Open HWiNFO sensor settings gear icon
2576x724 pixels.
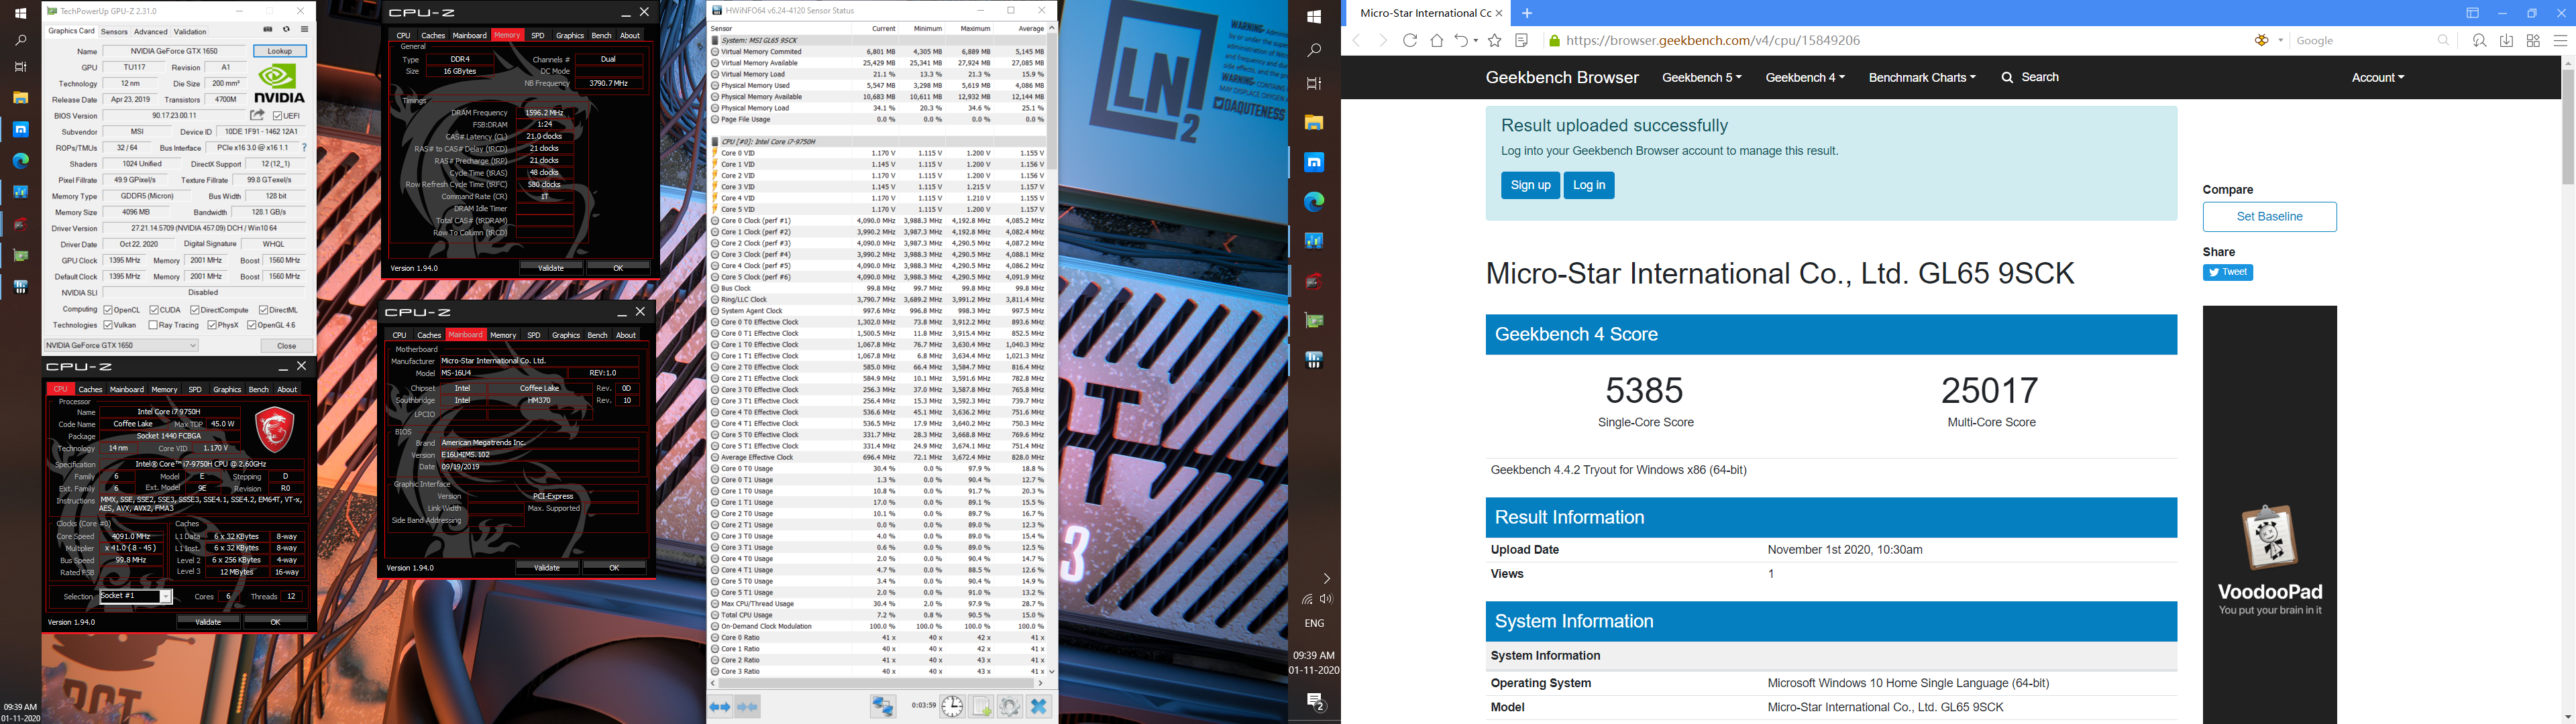[1010, 707]
